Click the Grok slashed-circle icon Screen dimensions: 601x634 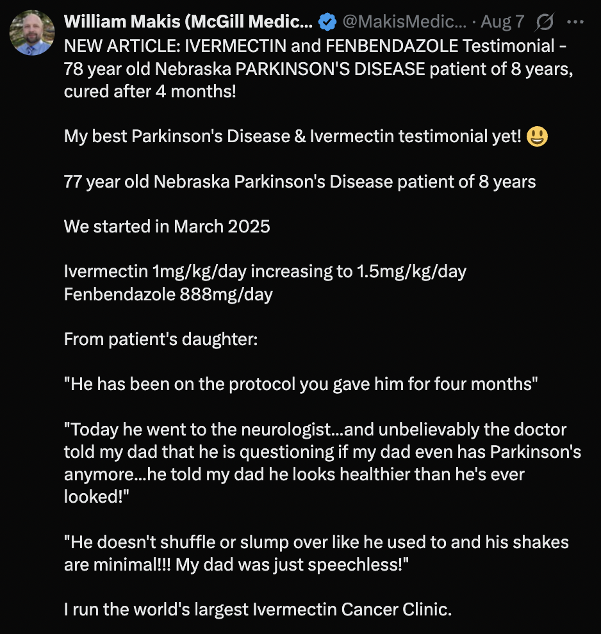pos(544,22)
